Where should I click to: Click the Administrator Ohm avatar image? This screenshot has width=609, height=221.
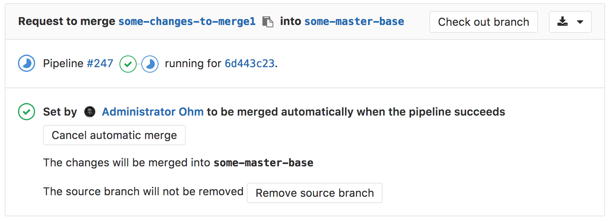point(90,112)
